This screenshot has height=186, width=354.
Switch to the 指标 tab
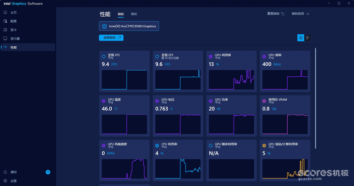coord(121,14)
